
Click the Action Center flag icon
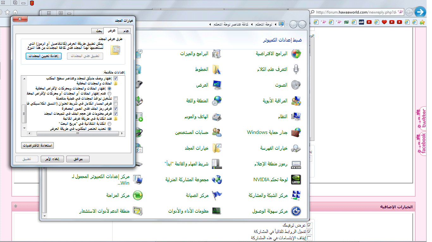pos(217,195)
